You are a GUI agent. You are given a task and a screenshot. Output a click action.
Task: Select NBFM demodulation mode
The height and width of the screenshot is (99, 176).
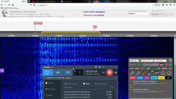coord(164,68)
